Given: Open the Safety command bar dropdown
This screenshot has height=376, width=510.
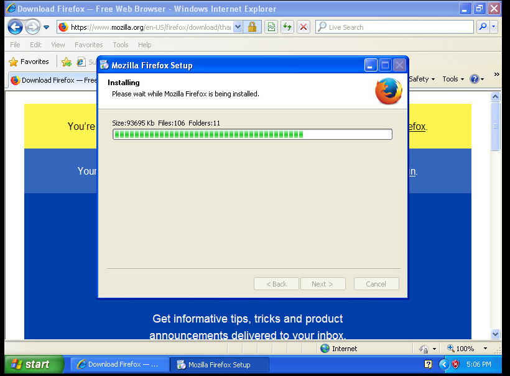Looking at the screenshot, I should point(422,79).
